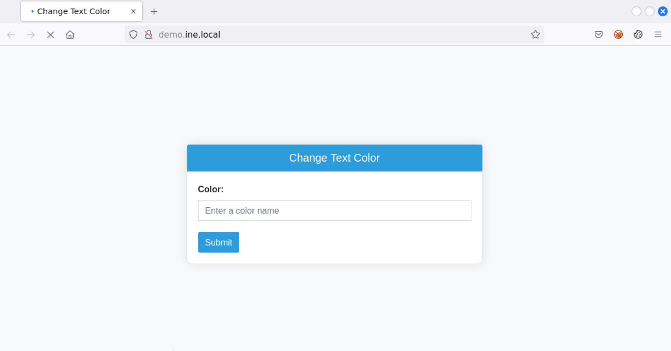671x351 pixels.
Task: Open the cookie editor extension
Action: [638, 35]
